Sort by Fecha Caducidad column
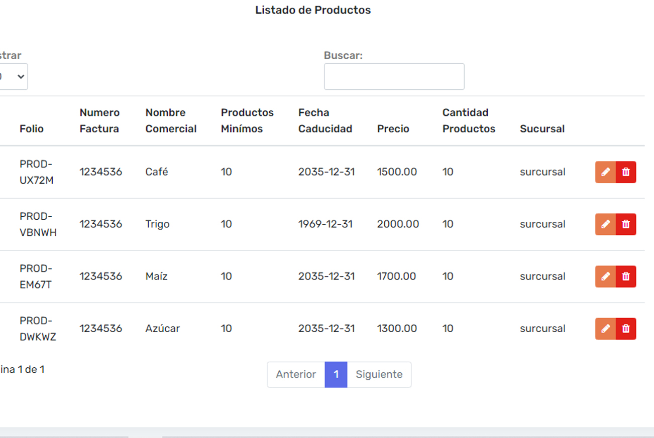The height and width of the screenshot is (438, 654). pos(325,121)
